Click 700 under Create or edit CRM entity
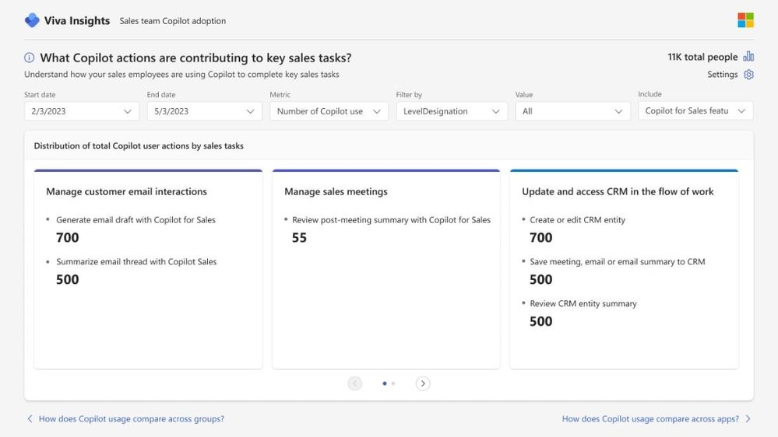The image size is (778, 437). (x=540, y=238)
